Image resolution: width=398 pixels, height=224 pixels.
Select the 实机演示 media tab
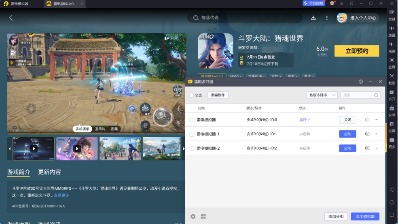tap(82, 129)
